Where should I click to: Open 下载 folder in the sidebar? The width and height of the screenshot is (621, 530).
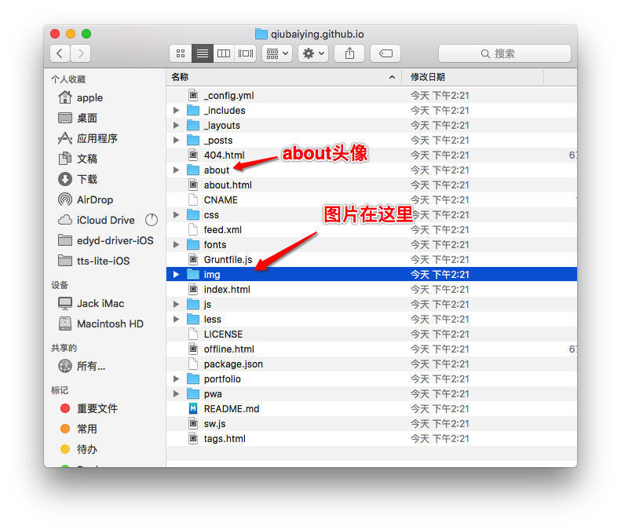coord(86,179)
